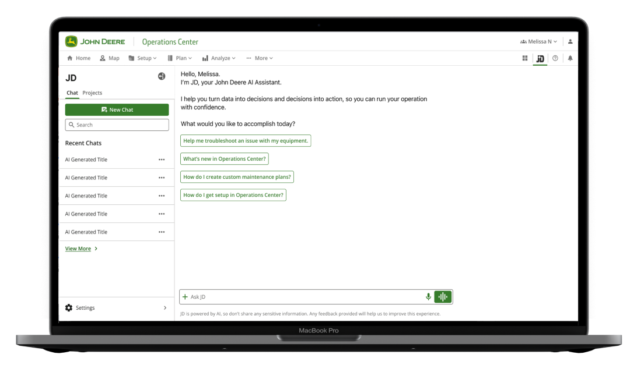The width and height of the screenshot is (630, 372).
Task: Expand the Settings row
Action: click(x=117, y=308)
